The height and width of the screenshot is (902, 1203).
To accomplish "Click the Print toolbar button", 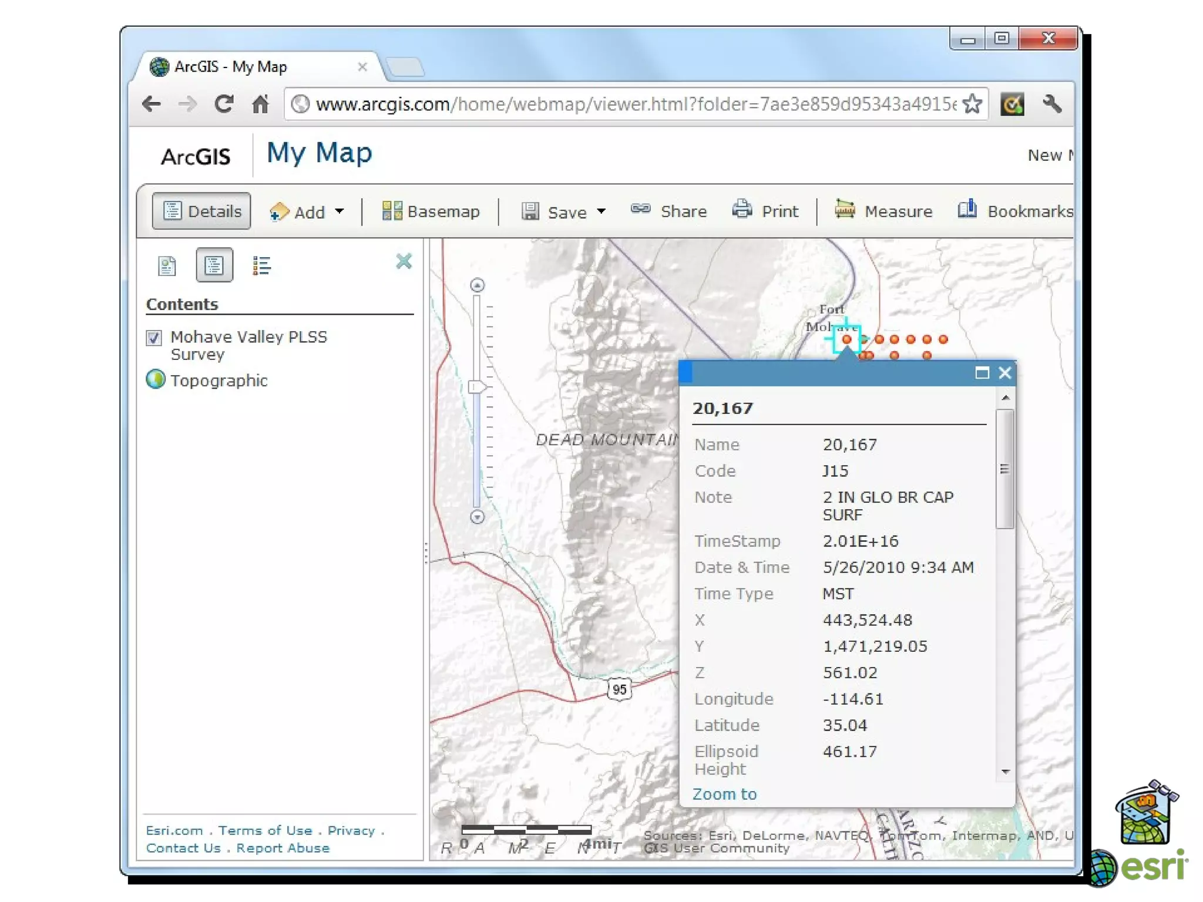I will (x=766, y=211).
